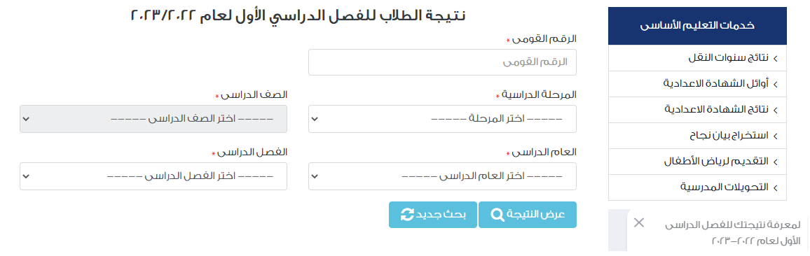The height and width of the screenshot is (256, 810).
Task: Close the notification popup with the X icon
Action: point(639,223)
